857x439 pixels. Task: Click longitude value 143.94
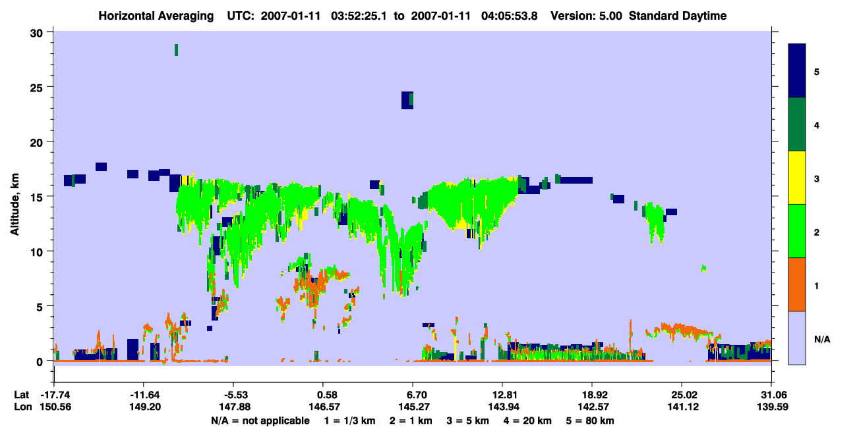click(x=502, y=407)
